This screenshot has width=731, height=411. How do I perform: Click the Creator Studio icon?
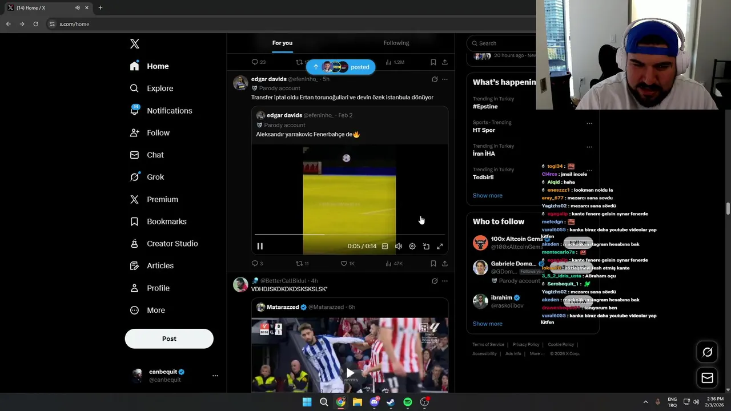tap(134, 244)
